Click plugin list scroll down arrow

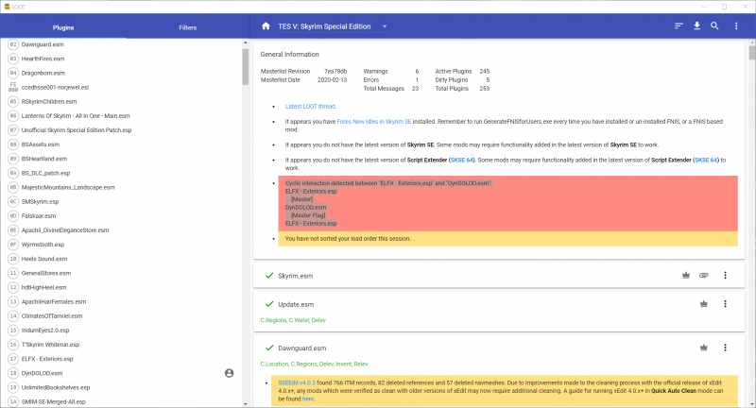[x=245, y=403]
